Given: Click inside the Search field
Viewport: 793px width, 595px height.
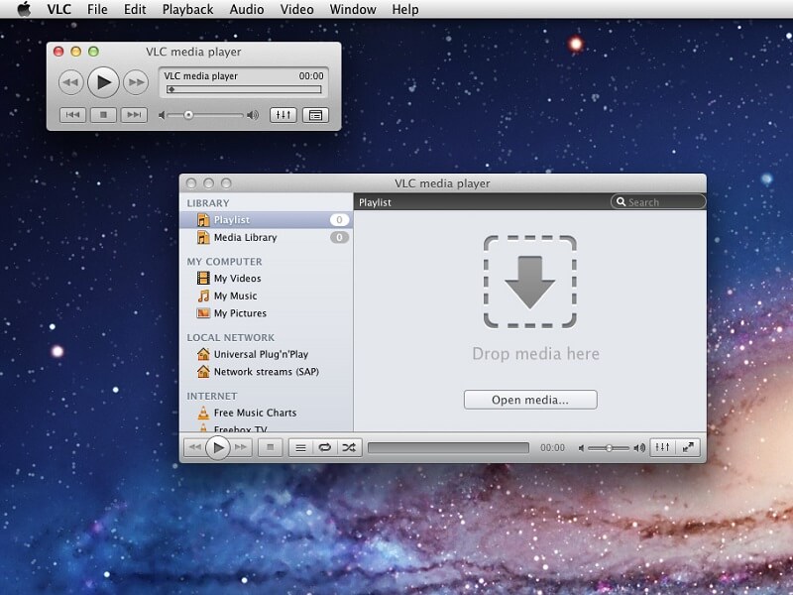Looking at the screenshot, I should pyautogui.click(x=659, y=201).
